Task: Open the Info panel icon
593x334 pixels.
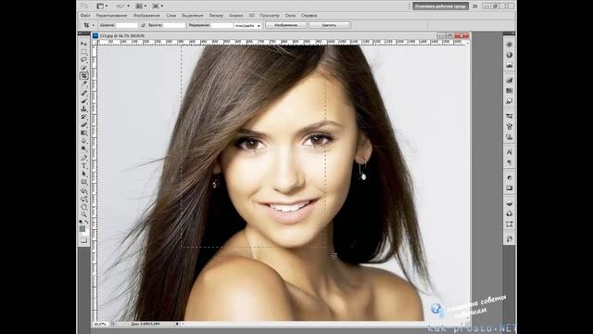Action: click(x=510, y=55)
